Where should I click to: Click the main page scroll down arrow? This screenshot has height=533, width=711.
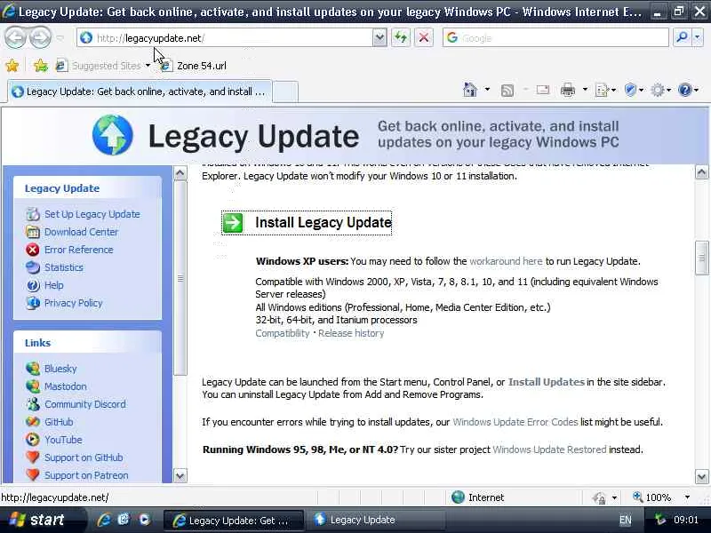coord(701,476)
